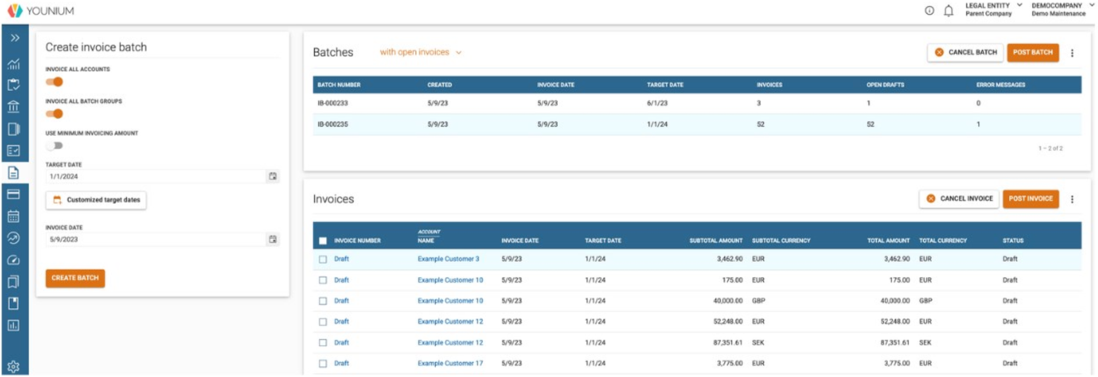
Task: Click the Younium logo
Action: (41, 10)
